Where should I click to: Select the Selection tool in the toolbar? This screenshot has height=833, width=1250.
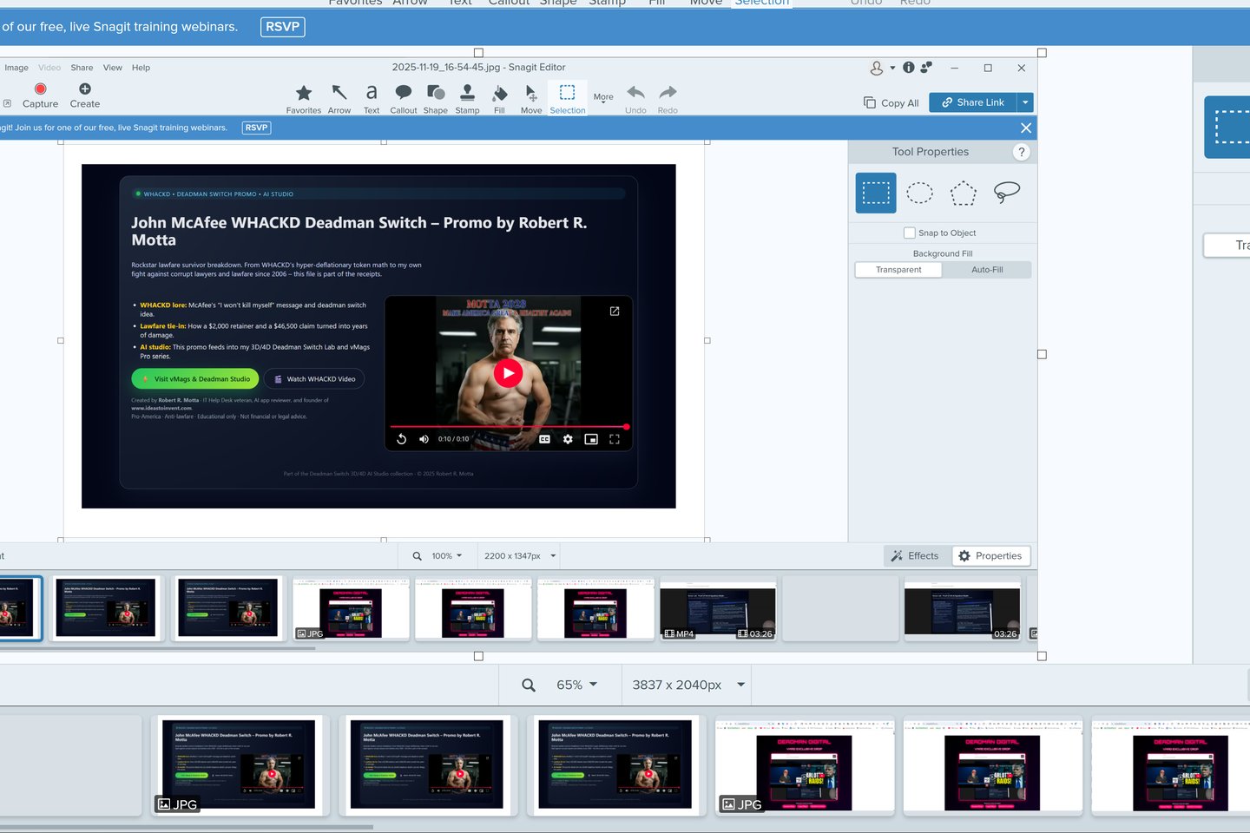coord(568,98)
